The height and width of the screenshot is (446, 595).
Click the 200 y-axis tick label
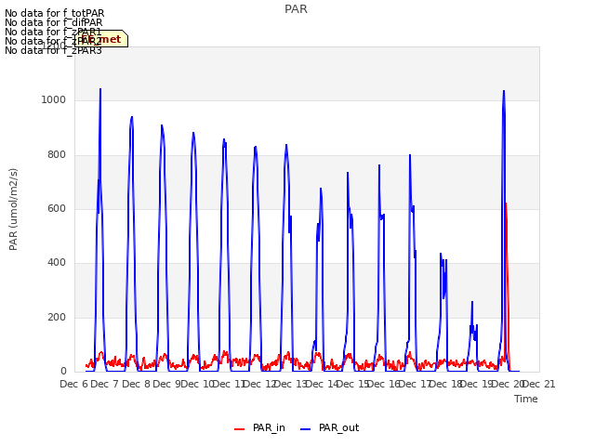click(x=57, y=317)
